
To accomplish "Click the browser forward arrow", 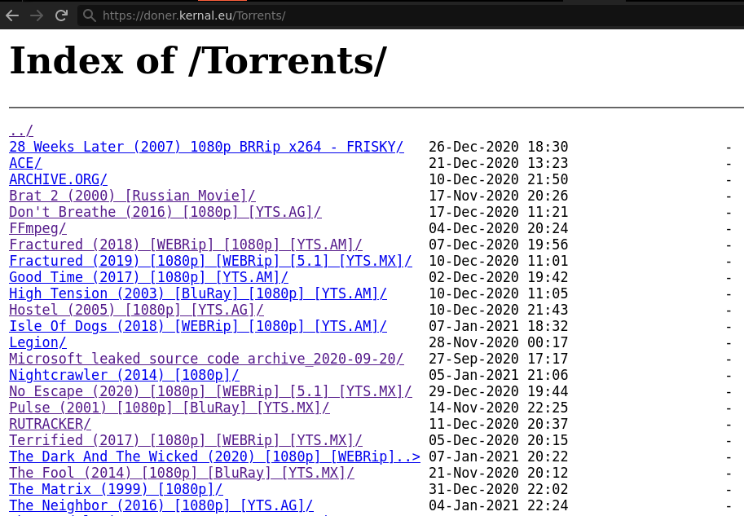I will click(37, 15).
